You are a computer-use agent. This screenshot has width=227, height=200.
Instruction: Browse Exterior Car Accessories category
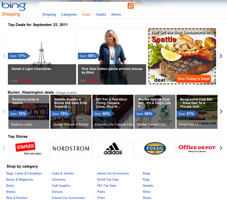(x=68, y=198)
